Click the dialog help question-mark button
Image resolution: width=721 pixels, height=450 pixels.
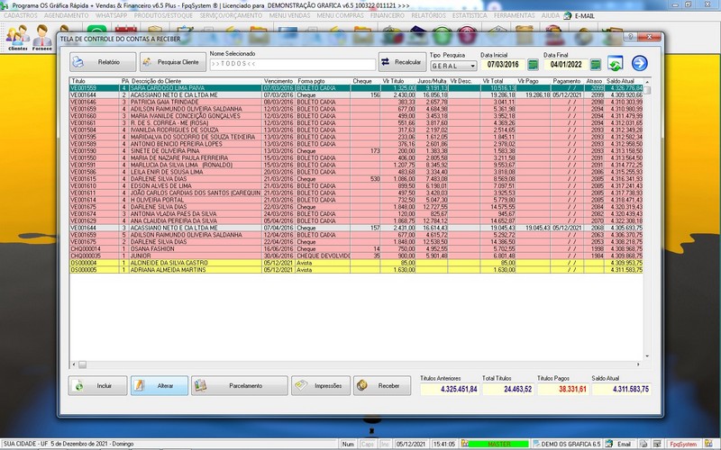[x=630, y=37]
